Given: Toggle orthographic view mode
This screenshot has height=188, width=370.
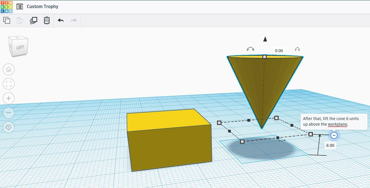Looking at the screenshot, I should 9,127.
